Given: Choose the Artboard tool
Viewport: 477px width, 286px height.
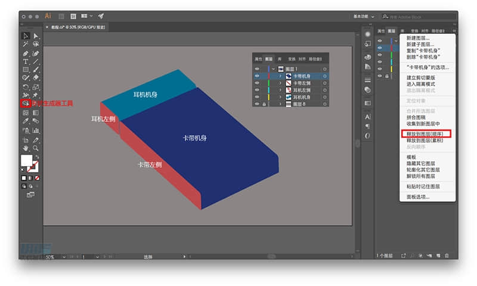Looking at the screenshot, I should pyautogui.click(x=26, y=140).
